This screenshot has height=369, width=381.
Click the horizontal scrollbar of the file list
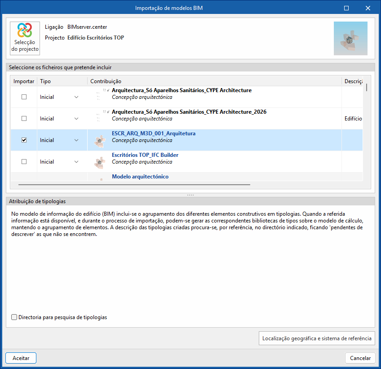(134, 185)
